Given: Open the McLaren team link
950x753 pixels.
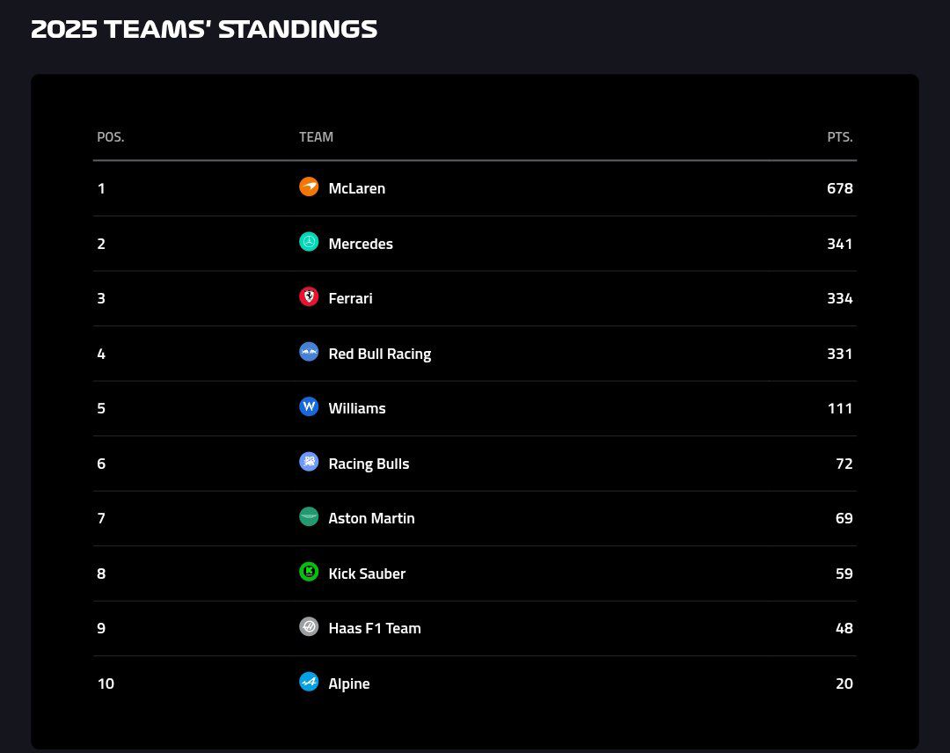Looking at the screenshot, I should point(356,188).
